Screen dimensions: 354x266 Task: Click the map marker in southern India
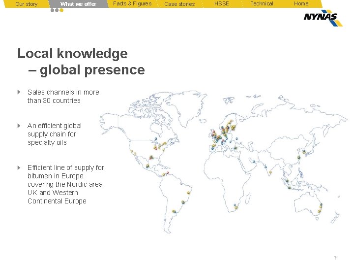[x=270, y=172]
